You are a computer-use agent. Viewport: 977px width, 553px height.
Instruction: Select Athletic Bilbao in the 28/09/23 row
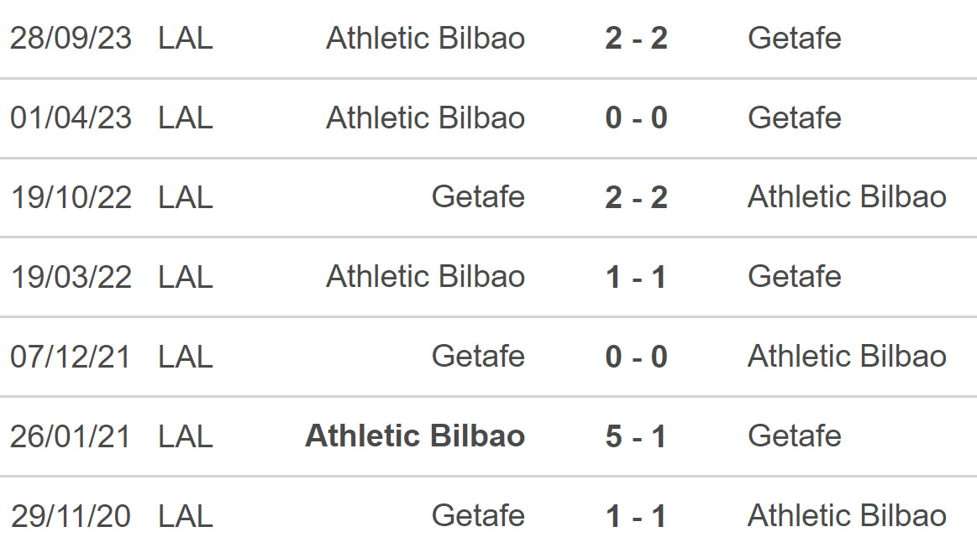click(426, 38)
